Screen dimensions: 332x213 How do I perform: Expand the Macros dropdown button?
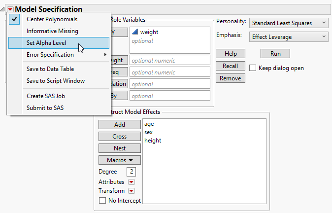pyautogui.click(x=120, y=160)
